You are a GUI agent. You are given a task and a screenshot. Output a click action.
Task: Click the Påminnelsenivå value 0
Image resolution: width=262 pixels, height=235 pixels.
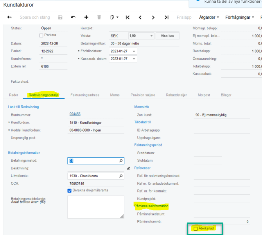(x=222, y=222)
